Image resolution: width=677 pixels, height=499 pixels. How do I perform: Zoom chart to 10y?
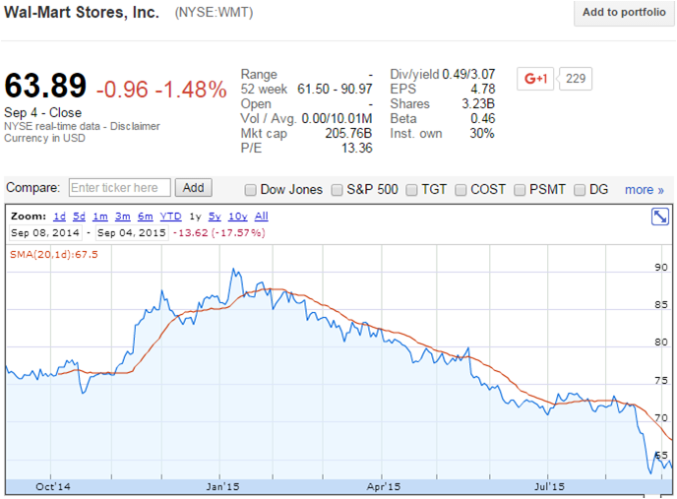click(x=236, y=217)
